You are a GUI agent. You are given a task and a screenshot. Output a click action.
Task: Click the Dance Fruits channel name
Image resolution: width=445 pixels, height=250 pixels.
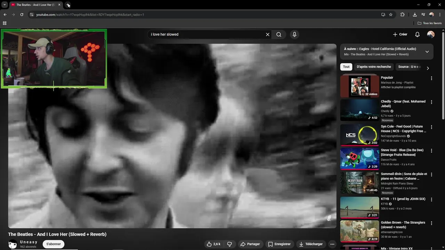tap(389, 160)
